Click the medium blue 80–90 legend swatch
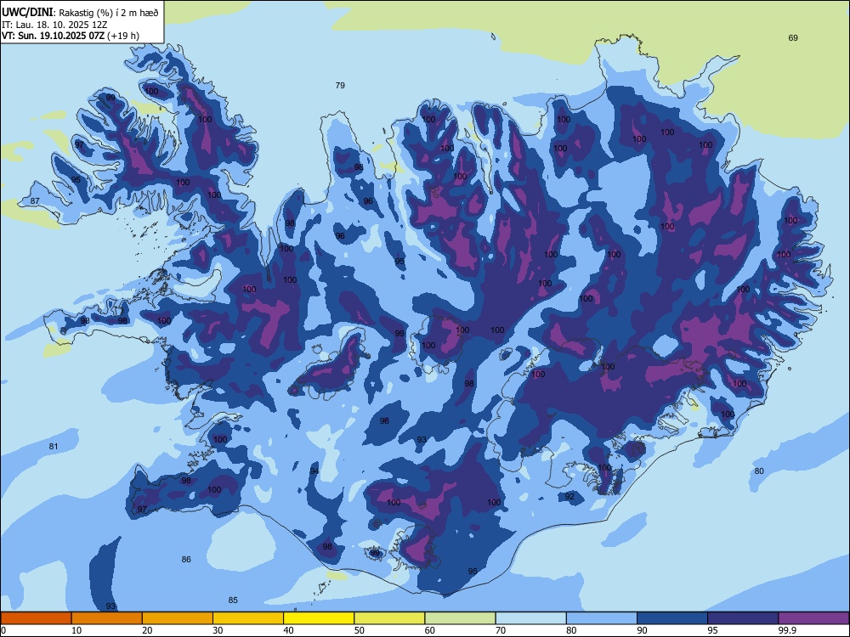This screenshot has width=850, height=637. pyautogui.click(x=602, y=618)
